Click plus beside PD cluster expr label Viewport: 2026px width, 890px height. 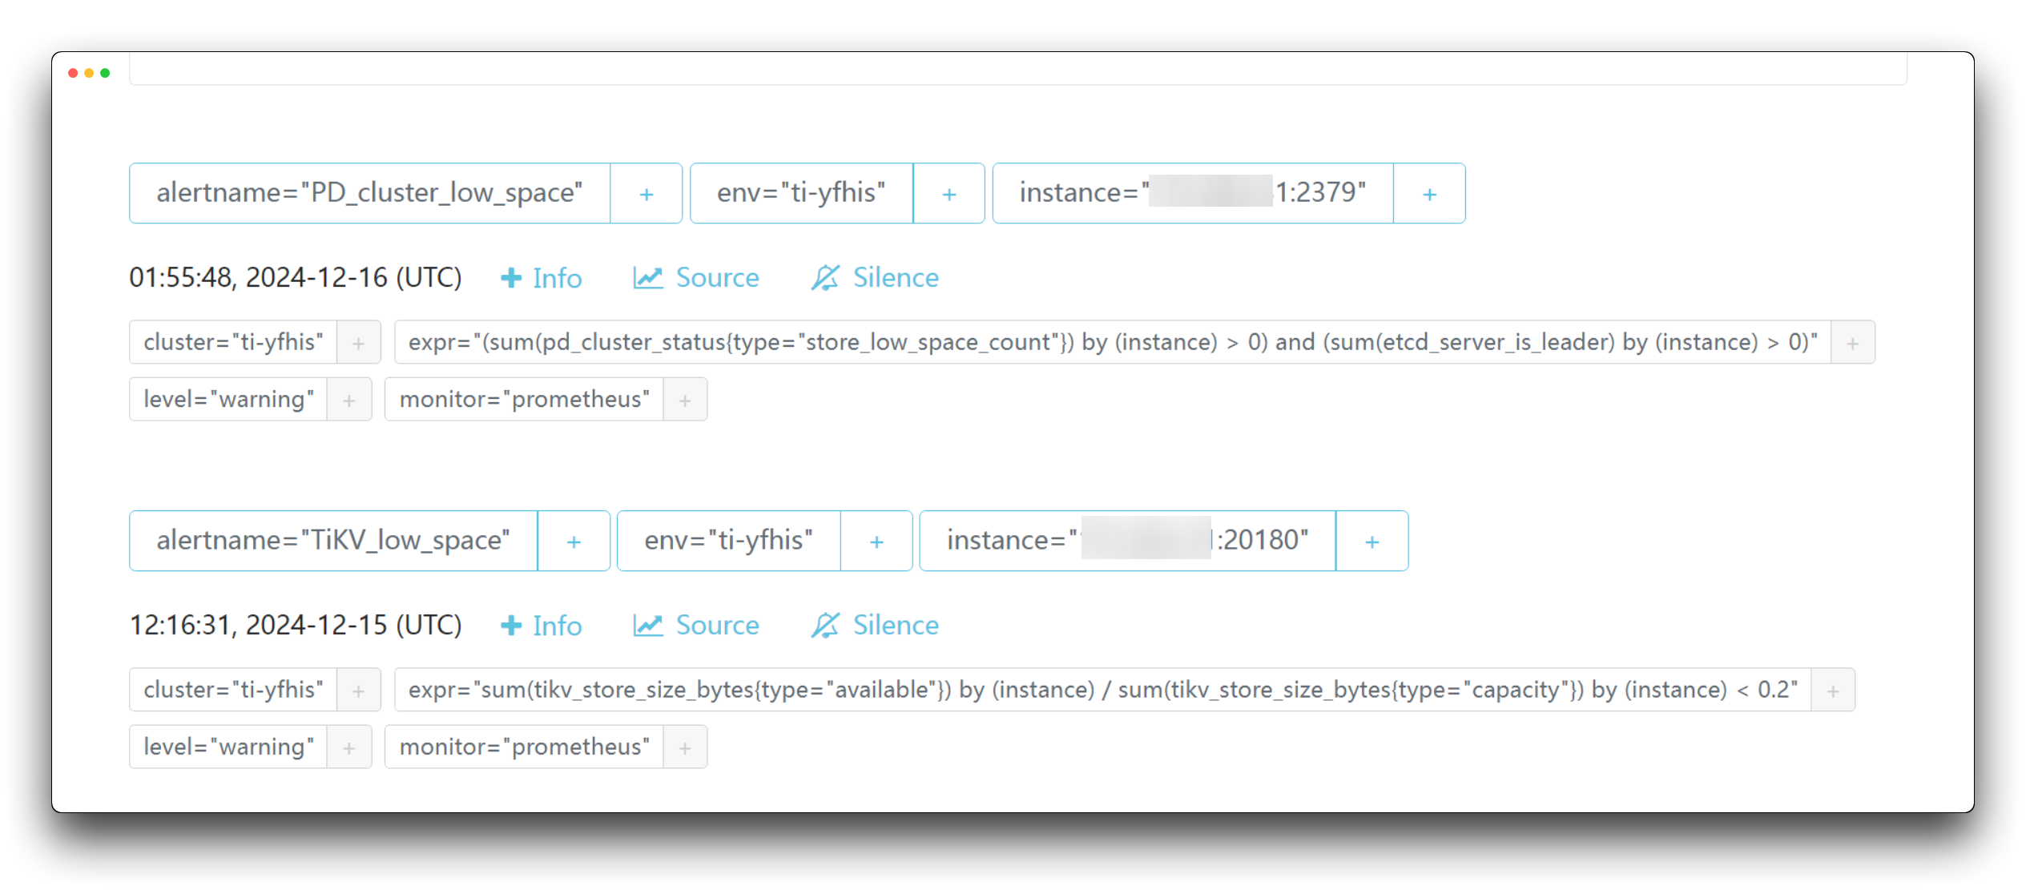pyautogui.click(x=1852, y=343)
